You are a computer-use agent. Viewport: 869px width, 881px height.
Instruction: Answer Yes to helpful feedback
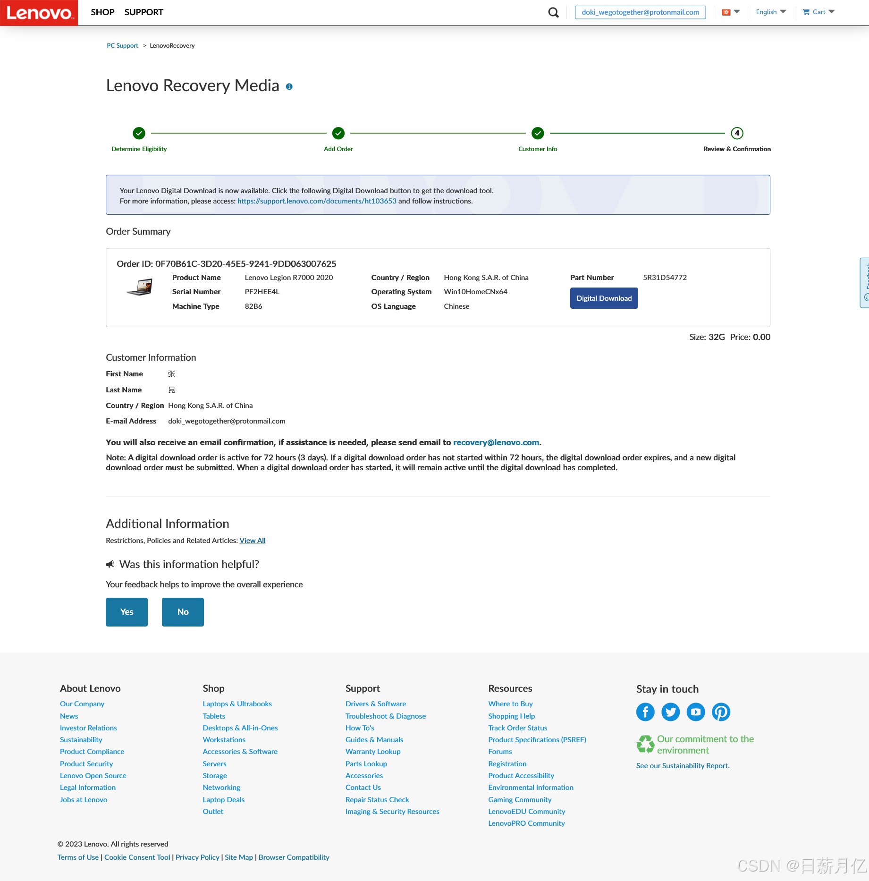[127, 612]
